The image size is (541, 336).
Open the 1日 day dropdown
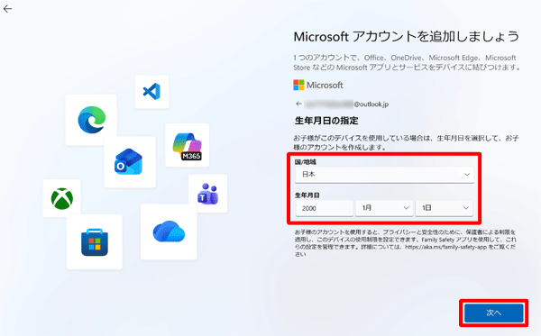coord(444,208)
